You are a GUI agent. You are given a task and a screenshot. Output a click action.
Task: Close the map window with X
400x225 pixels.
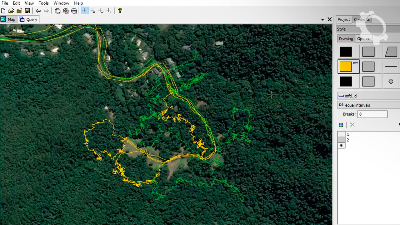point(329,19)
